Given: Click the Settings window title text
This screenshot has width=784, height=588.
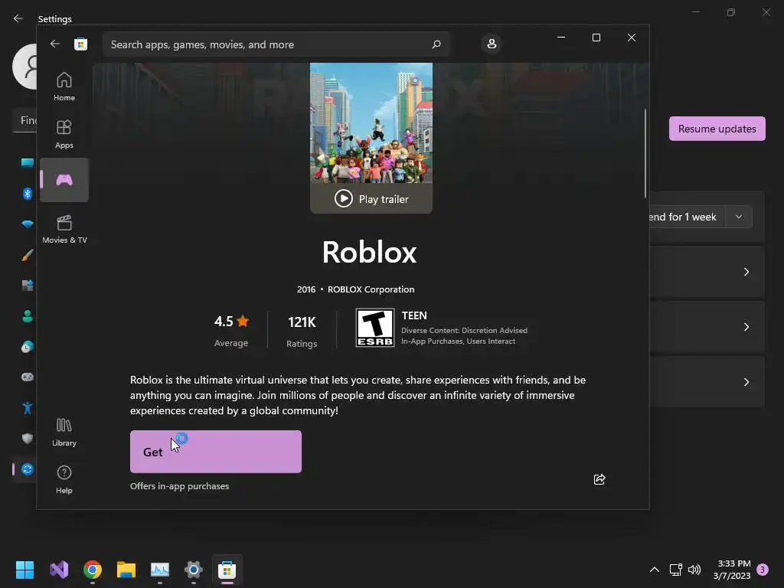Looking at the screenshot, I should click(55, 19).
